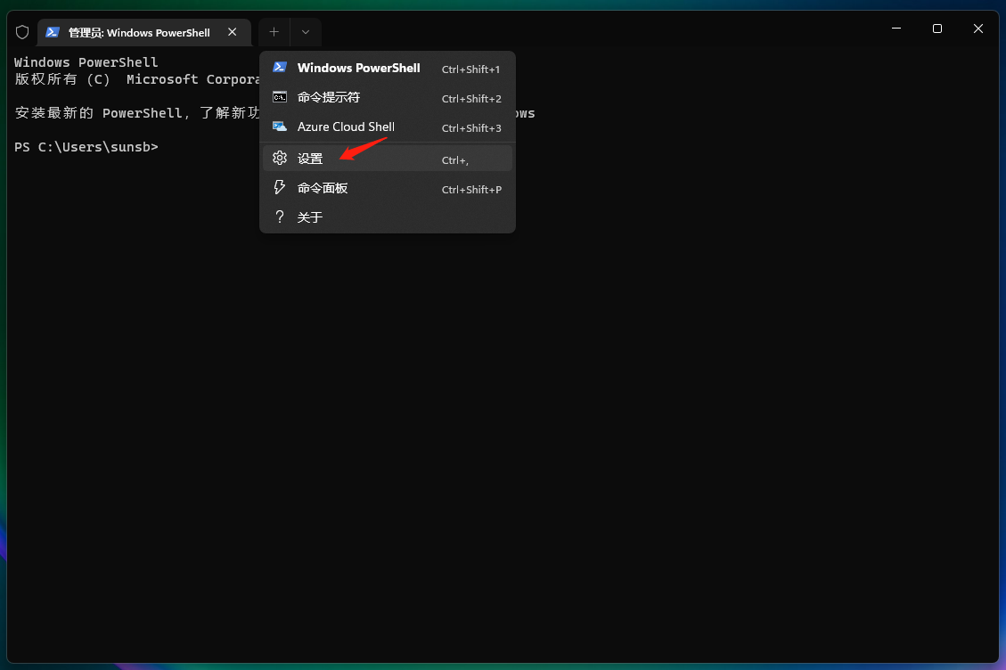
Task: Click the plus button to open new tab
Action: [274, 31]
